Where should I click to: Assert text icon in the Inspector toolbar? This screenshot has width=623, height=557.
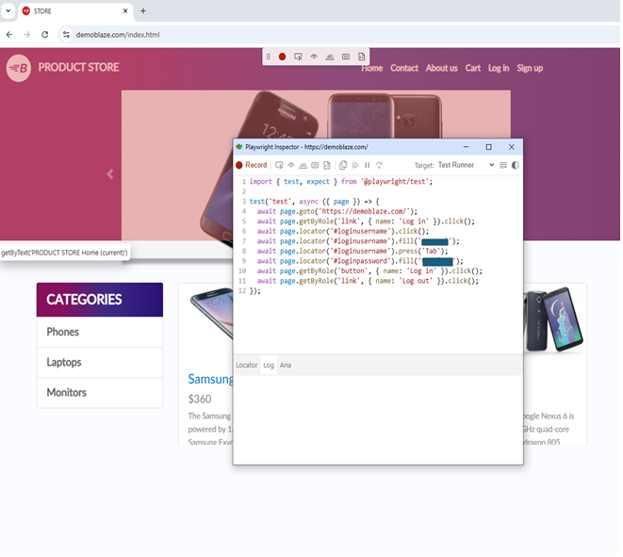303,165
